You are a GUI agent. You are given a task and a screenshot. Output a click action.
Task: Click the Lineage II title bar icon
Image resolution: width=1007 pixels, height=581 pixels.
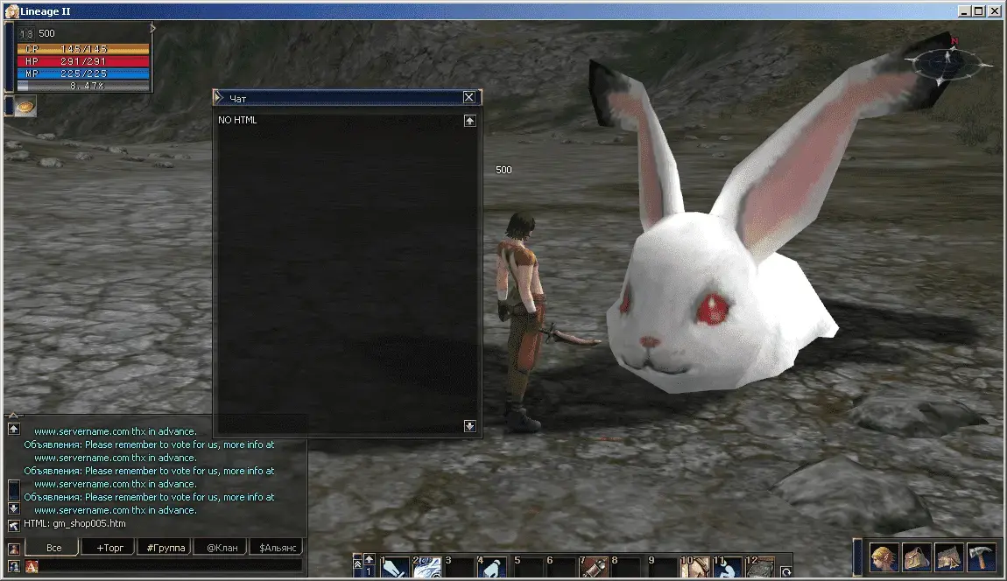[x=11, y=10]
